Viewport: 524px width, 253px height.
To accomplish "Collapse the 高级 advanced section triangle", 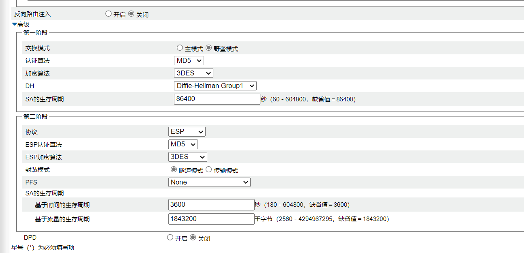I will (15, 25).
